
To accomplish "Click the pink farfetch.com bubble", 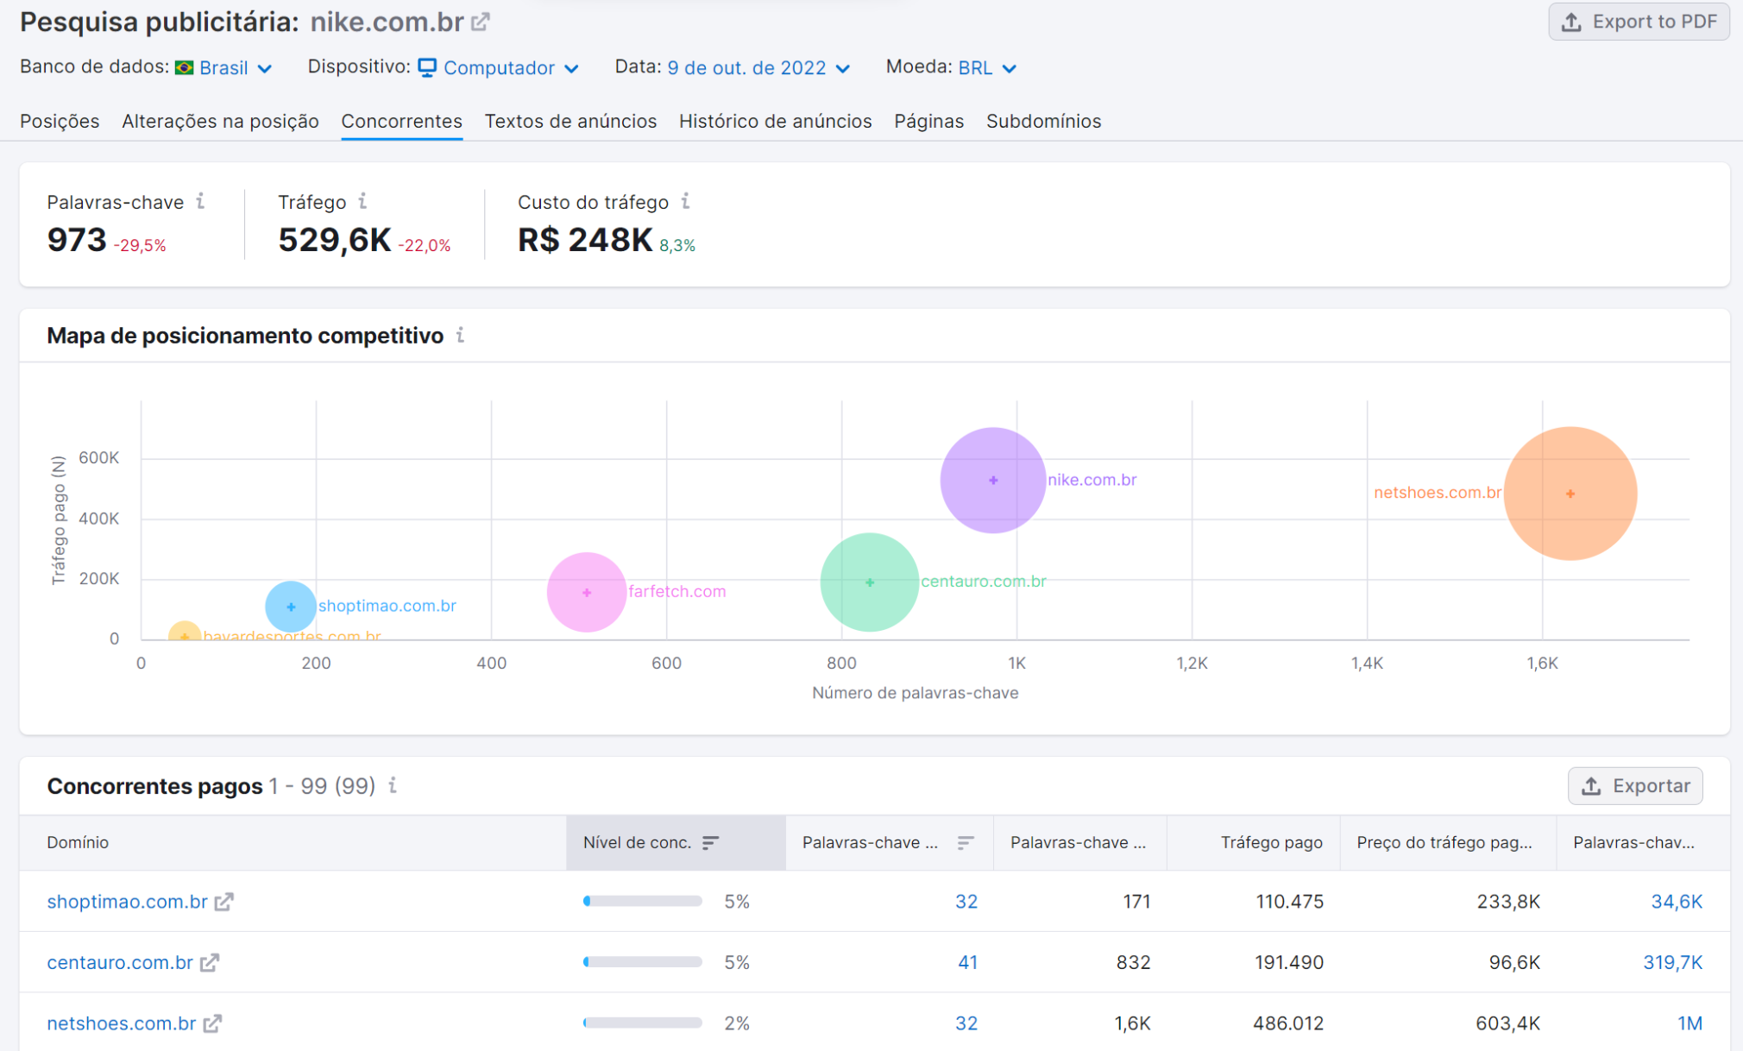I will point(587,593).
